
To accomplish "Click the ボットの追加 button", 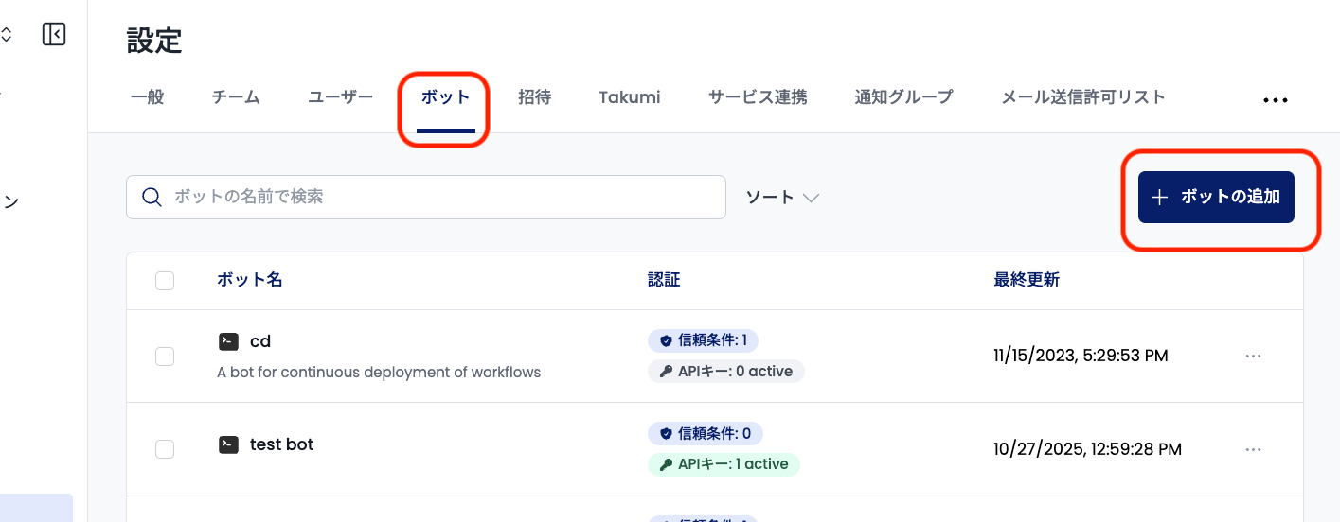I will click(1216, 197).
